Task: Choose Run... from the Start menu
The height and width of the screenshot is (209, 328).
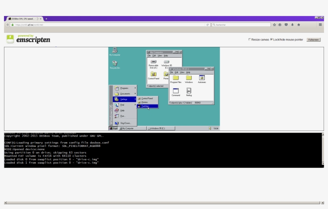Action: point(125,116)
